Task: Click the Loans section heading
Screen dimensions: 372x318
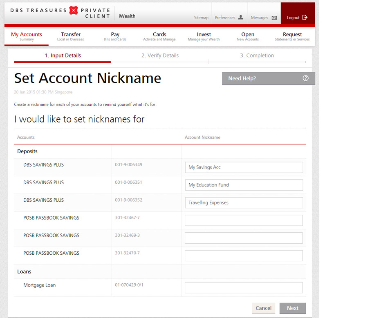Action: point(24,271)
